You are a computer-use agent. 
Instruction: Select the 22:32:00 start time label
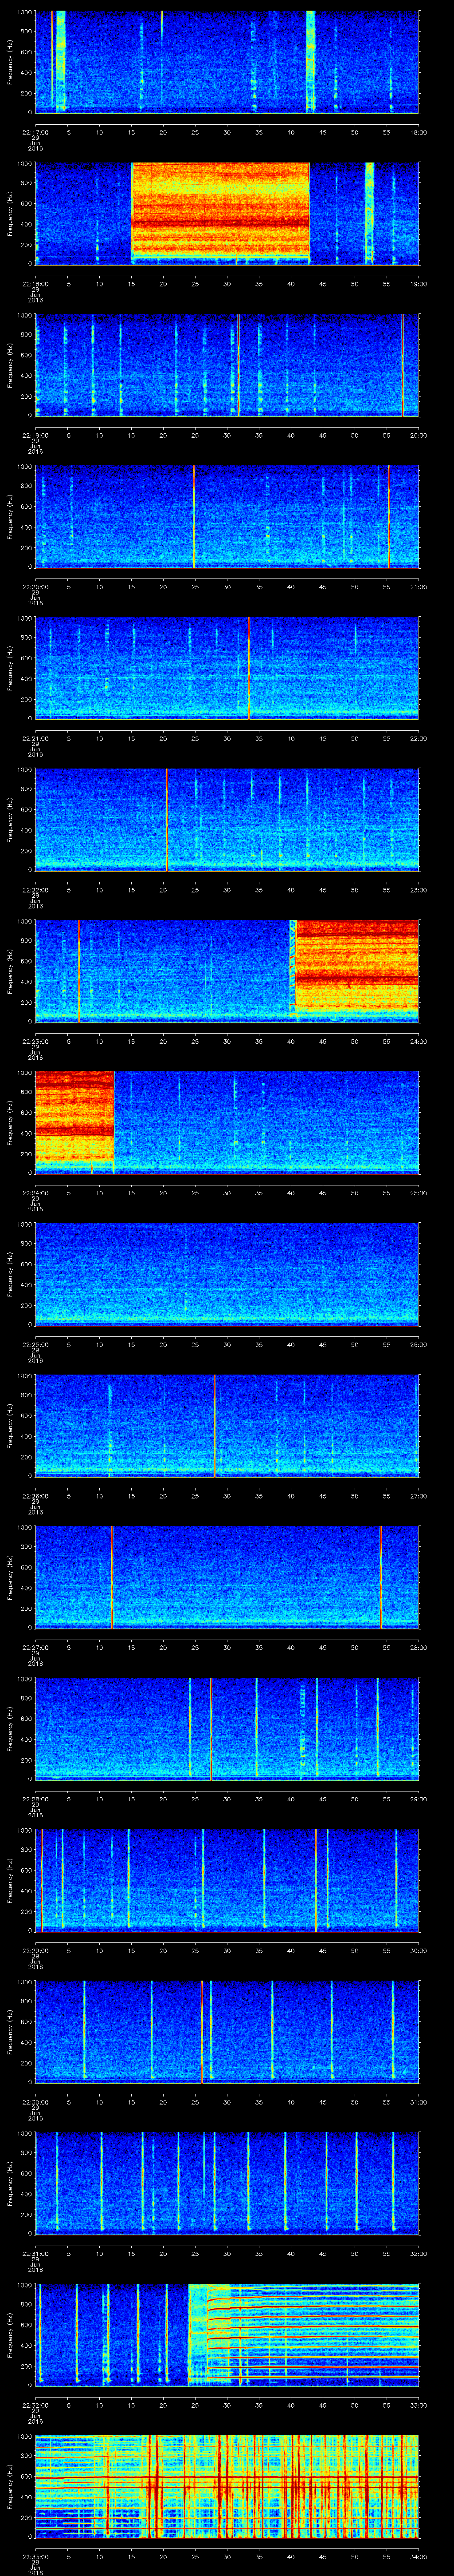tap(35, 2405)
